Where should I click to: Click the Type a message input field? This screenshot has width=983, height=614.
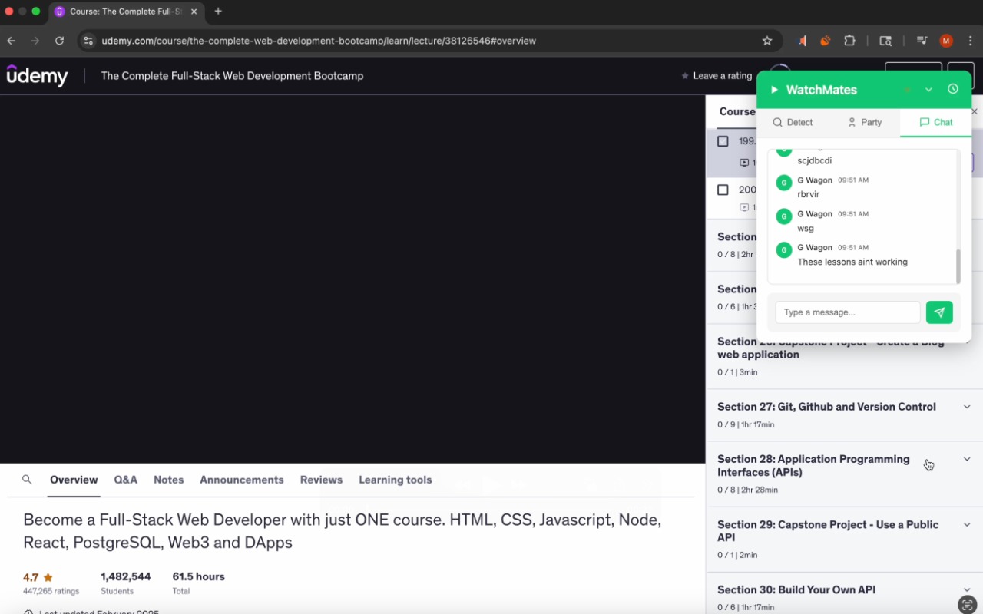(847, 312)
